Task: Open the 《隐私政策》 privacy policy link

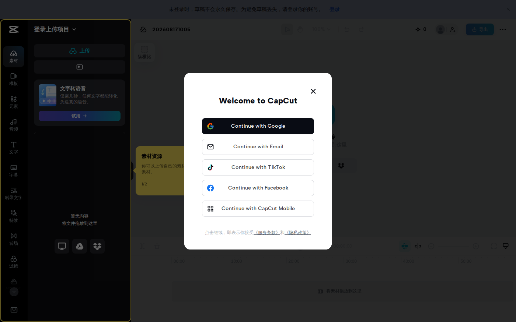Action: point(298,233)
